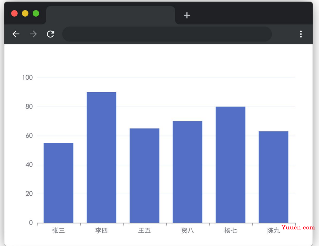Click the Yuucn.com watermark link
This screenshot has width=319, height=246.
point(298,228)
